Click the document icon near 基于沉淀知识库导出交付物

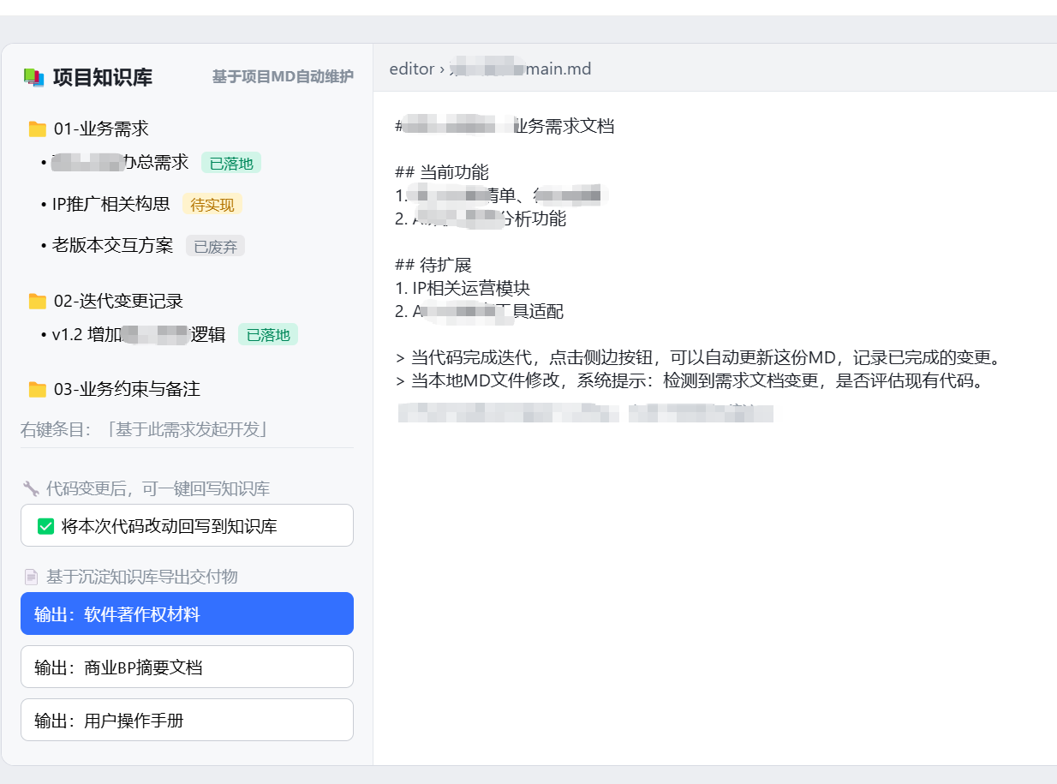[31, 578]
